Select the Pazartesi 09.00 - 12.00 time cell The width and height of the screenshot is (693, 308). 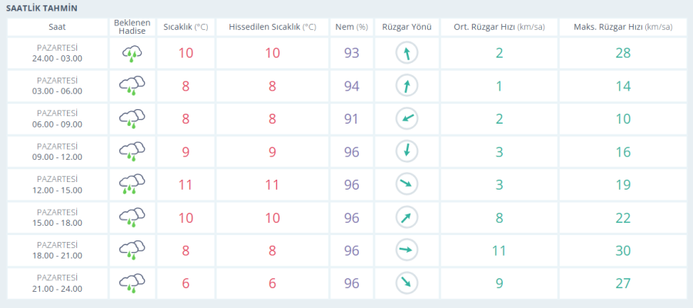tap(58, 151)
